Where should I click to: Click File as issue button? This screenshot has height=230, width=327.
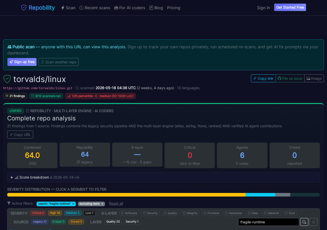290,78
